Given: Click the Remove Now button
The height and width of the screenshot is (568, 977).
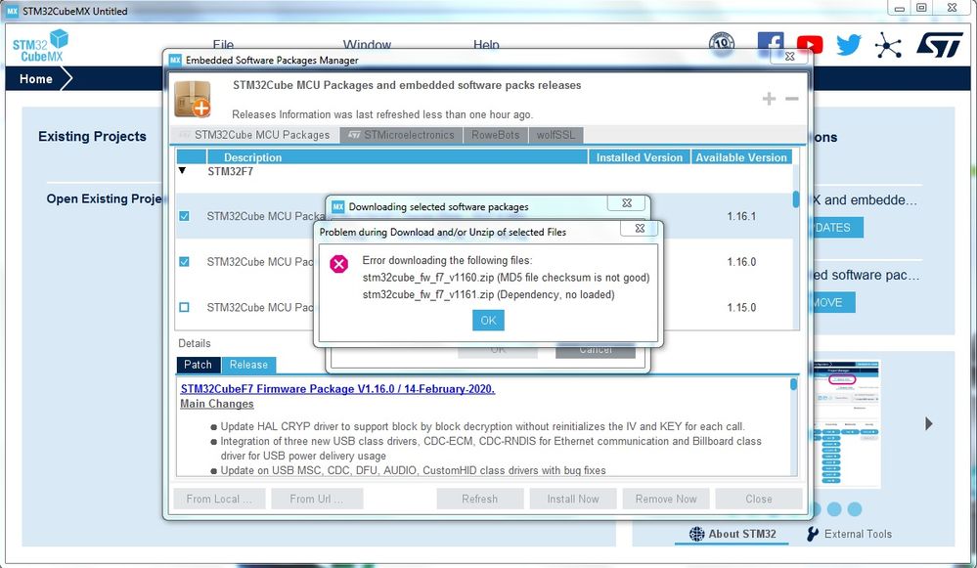Looking at the screenshot, I should (x=665, y=499).
